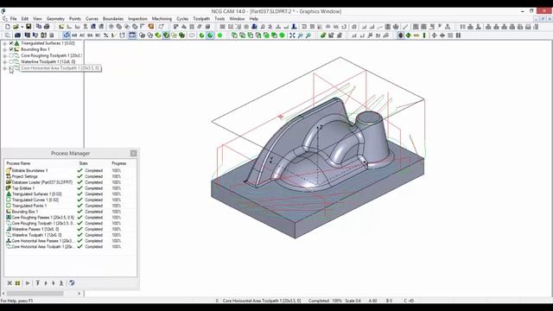
Task: Click the Save floppy disk icon
Action: click(x=29, y=27)
